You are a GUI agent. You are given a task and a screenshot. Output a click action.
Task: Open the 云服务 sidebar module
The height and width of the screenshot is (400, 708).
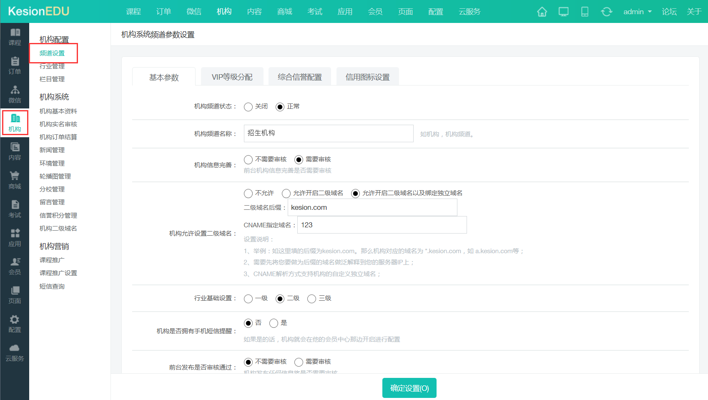click(15, 352)
